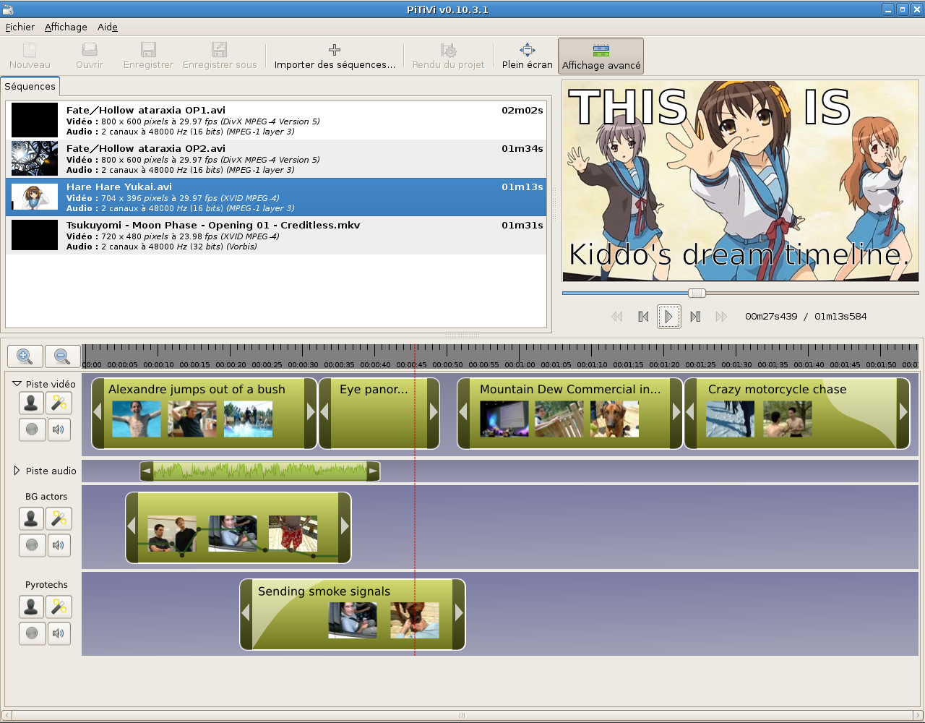
Task: Click the Enregistrer save icon
Action: click(x=148, y=50)
